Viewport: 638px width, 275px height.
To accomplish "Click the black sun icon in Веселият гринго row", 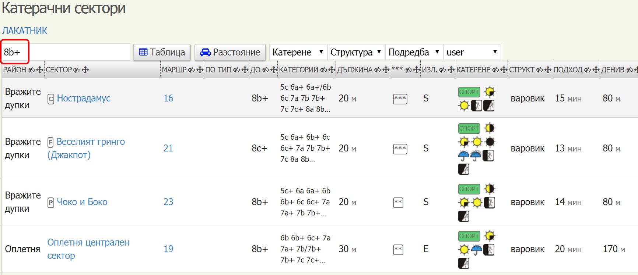I will coord(490,142).
